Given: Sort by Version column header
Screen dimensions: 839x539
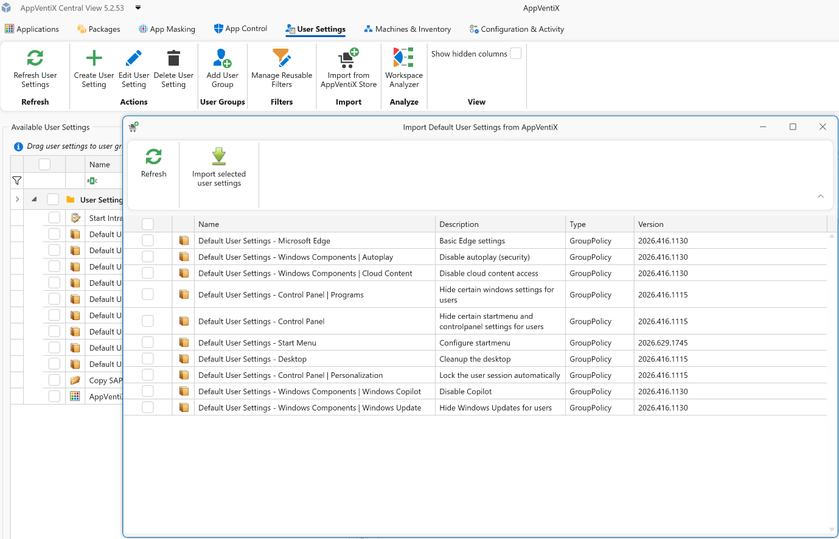Looking at the screenshot, I should (730, 224).
